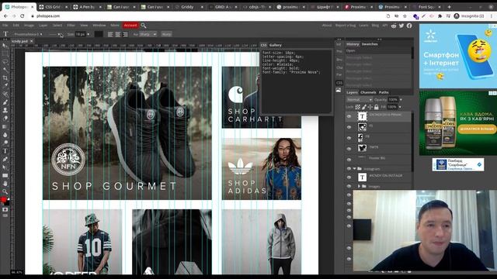The height and width of the screenshot is (279, 497).
Task: Select the Dodge tool
Action: click(5, 143)
